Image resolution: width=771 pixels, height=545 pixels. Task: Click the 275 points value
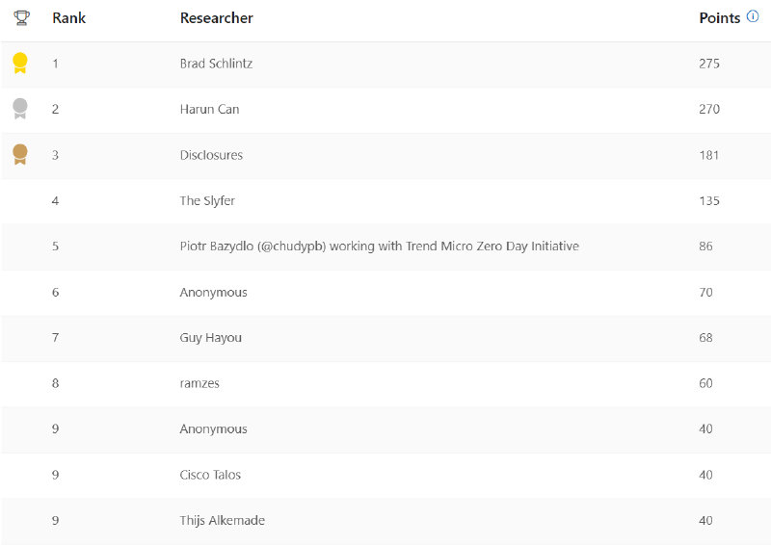point(709,64)
